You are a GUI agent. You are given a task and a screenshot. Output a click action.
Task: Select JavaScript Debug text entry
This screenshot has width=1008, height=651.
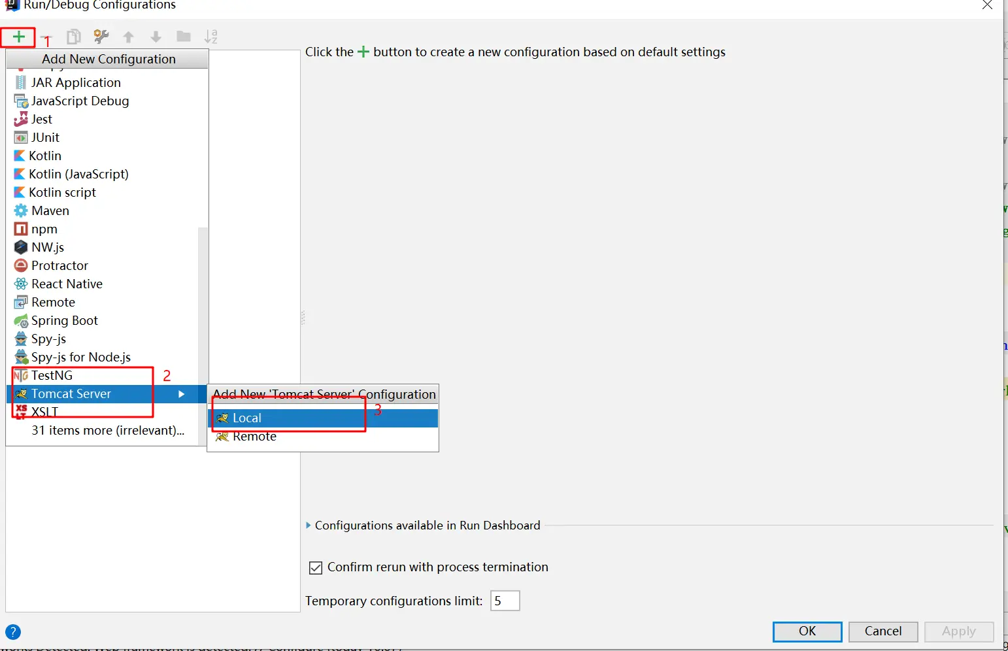click(x=80, y=101)
